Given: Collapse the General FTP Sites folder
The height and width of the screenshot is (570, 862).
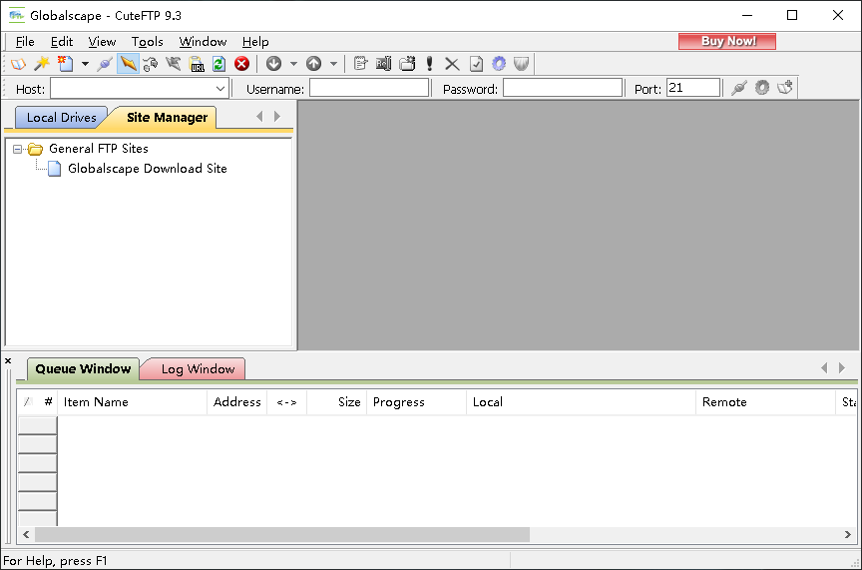Looking at the screenshot, I should point(18,149).
